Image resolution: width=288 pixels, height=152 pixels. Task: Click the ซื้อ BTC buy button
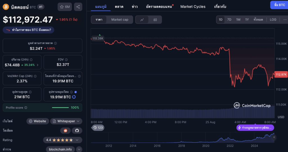(278, 5)
